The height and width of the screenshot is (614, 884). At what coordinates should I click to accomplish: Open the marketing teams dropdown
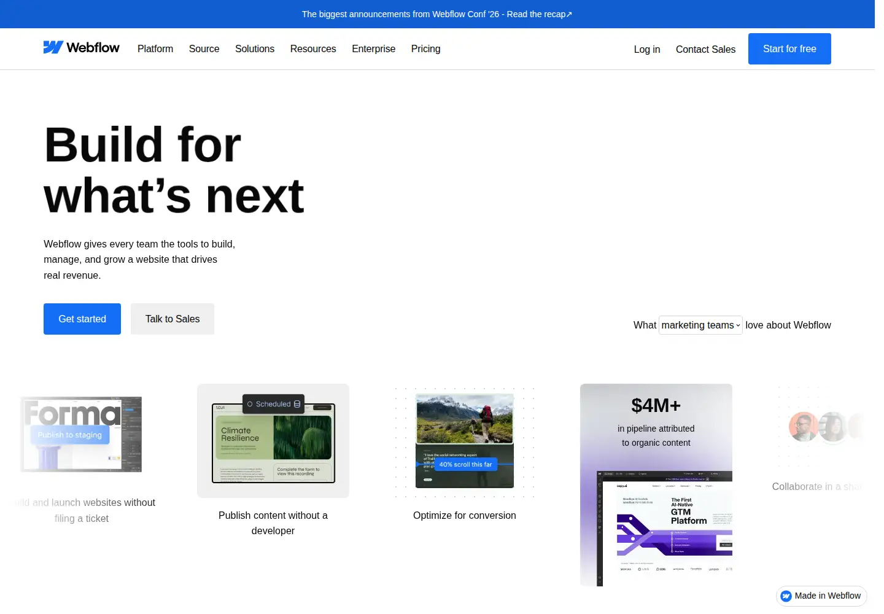click(x=700, y=325)
